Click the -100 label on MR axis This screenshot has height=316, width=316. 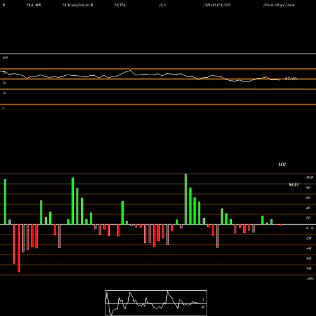[x=310, y=279]
